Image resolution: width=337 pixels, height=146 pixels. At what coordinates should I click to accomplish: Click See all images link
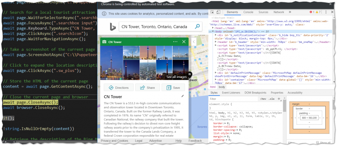pos(176,77)
